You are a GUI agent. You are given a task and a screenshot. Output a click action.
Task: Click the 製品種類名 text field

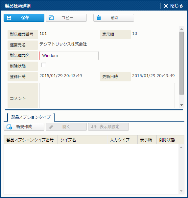[69, 56]
